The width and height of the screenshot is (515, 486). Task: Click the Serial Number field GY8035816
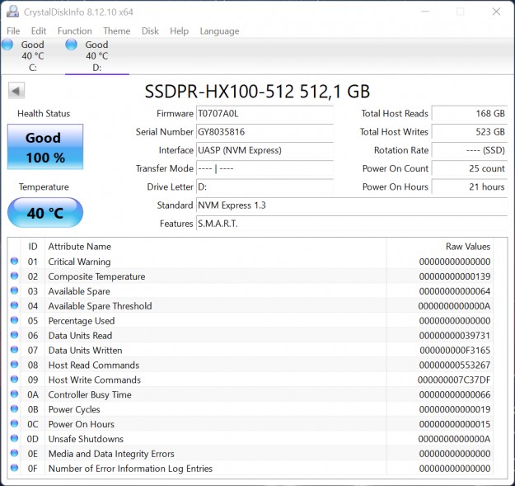coord(264,132)
